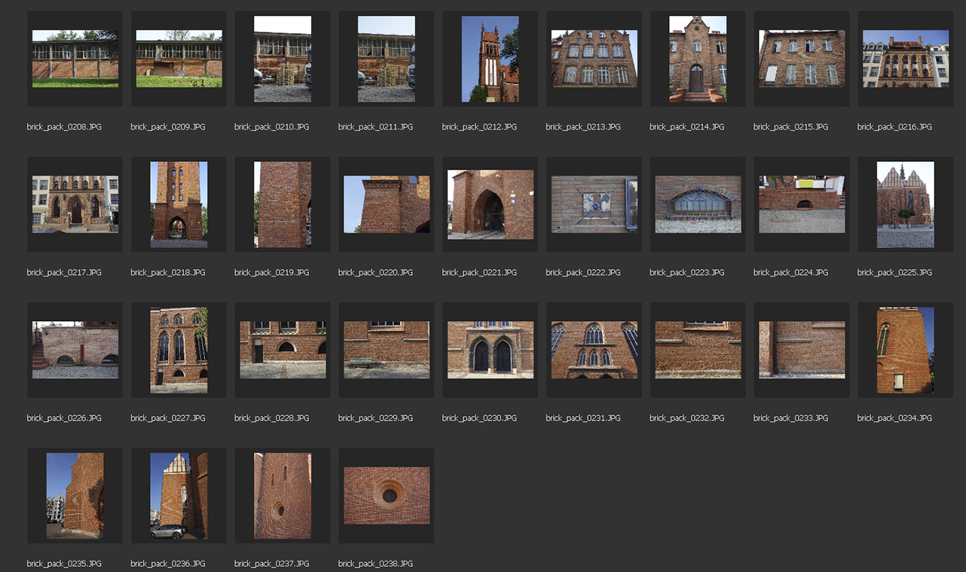Select the filename text brick_pack_0235.JPG

[64, 563]
